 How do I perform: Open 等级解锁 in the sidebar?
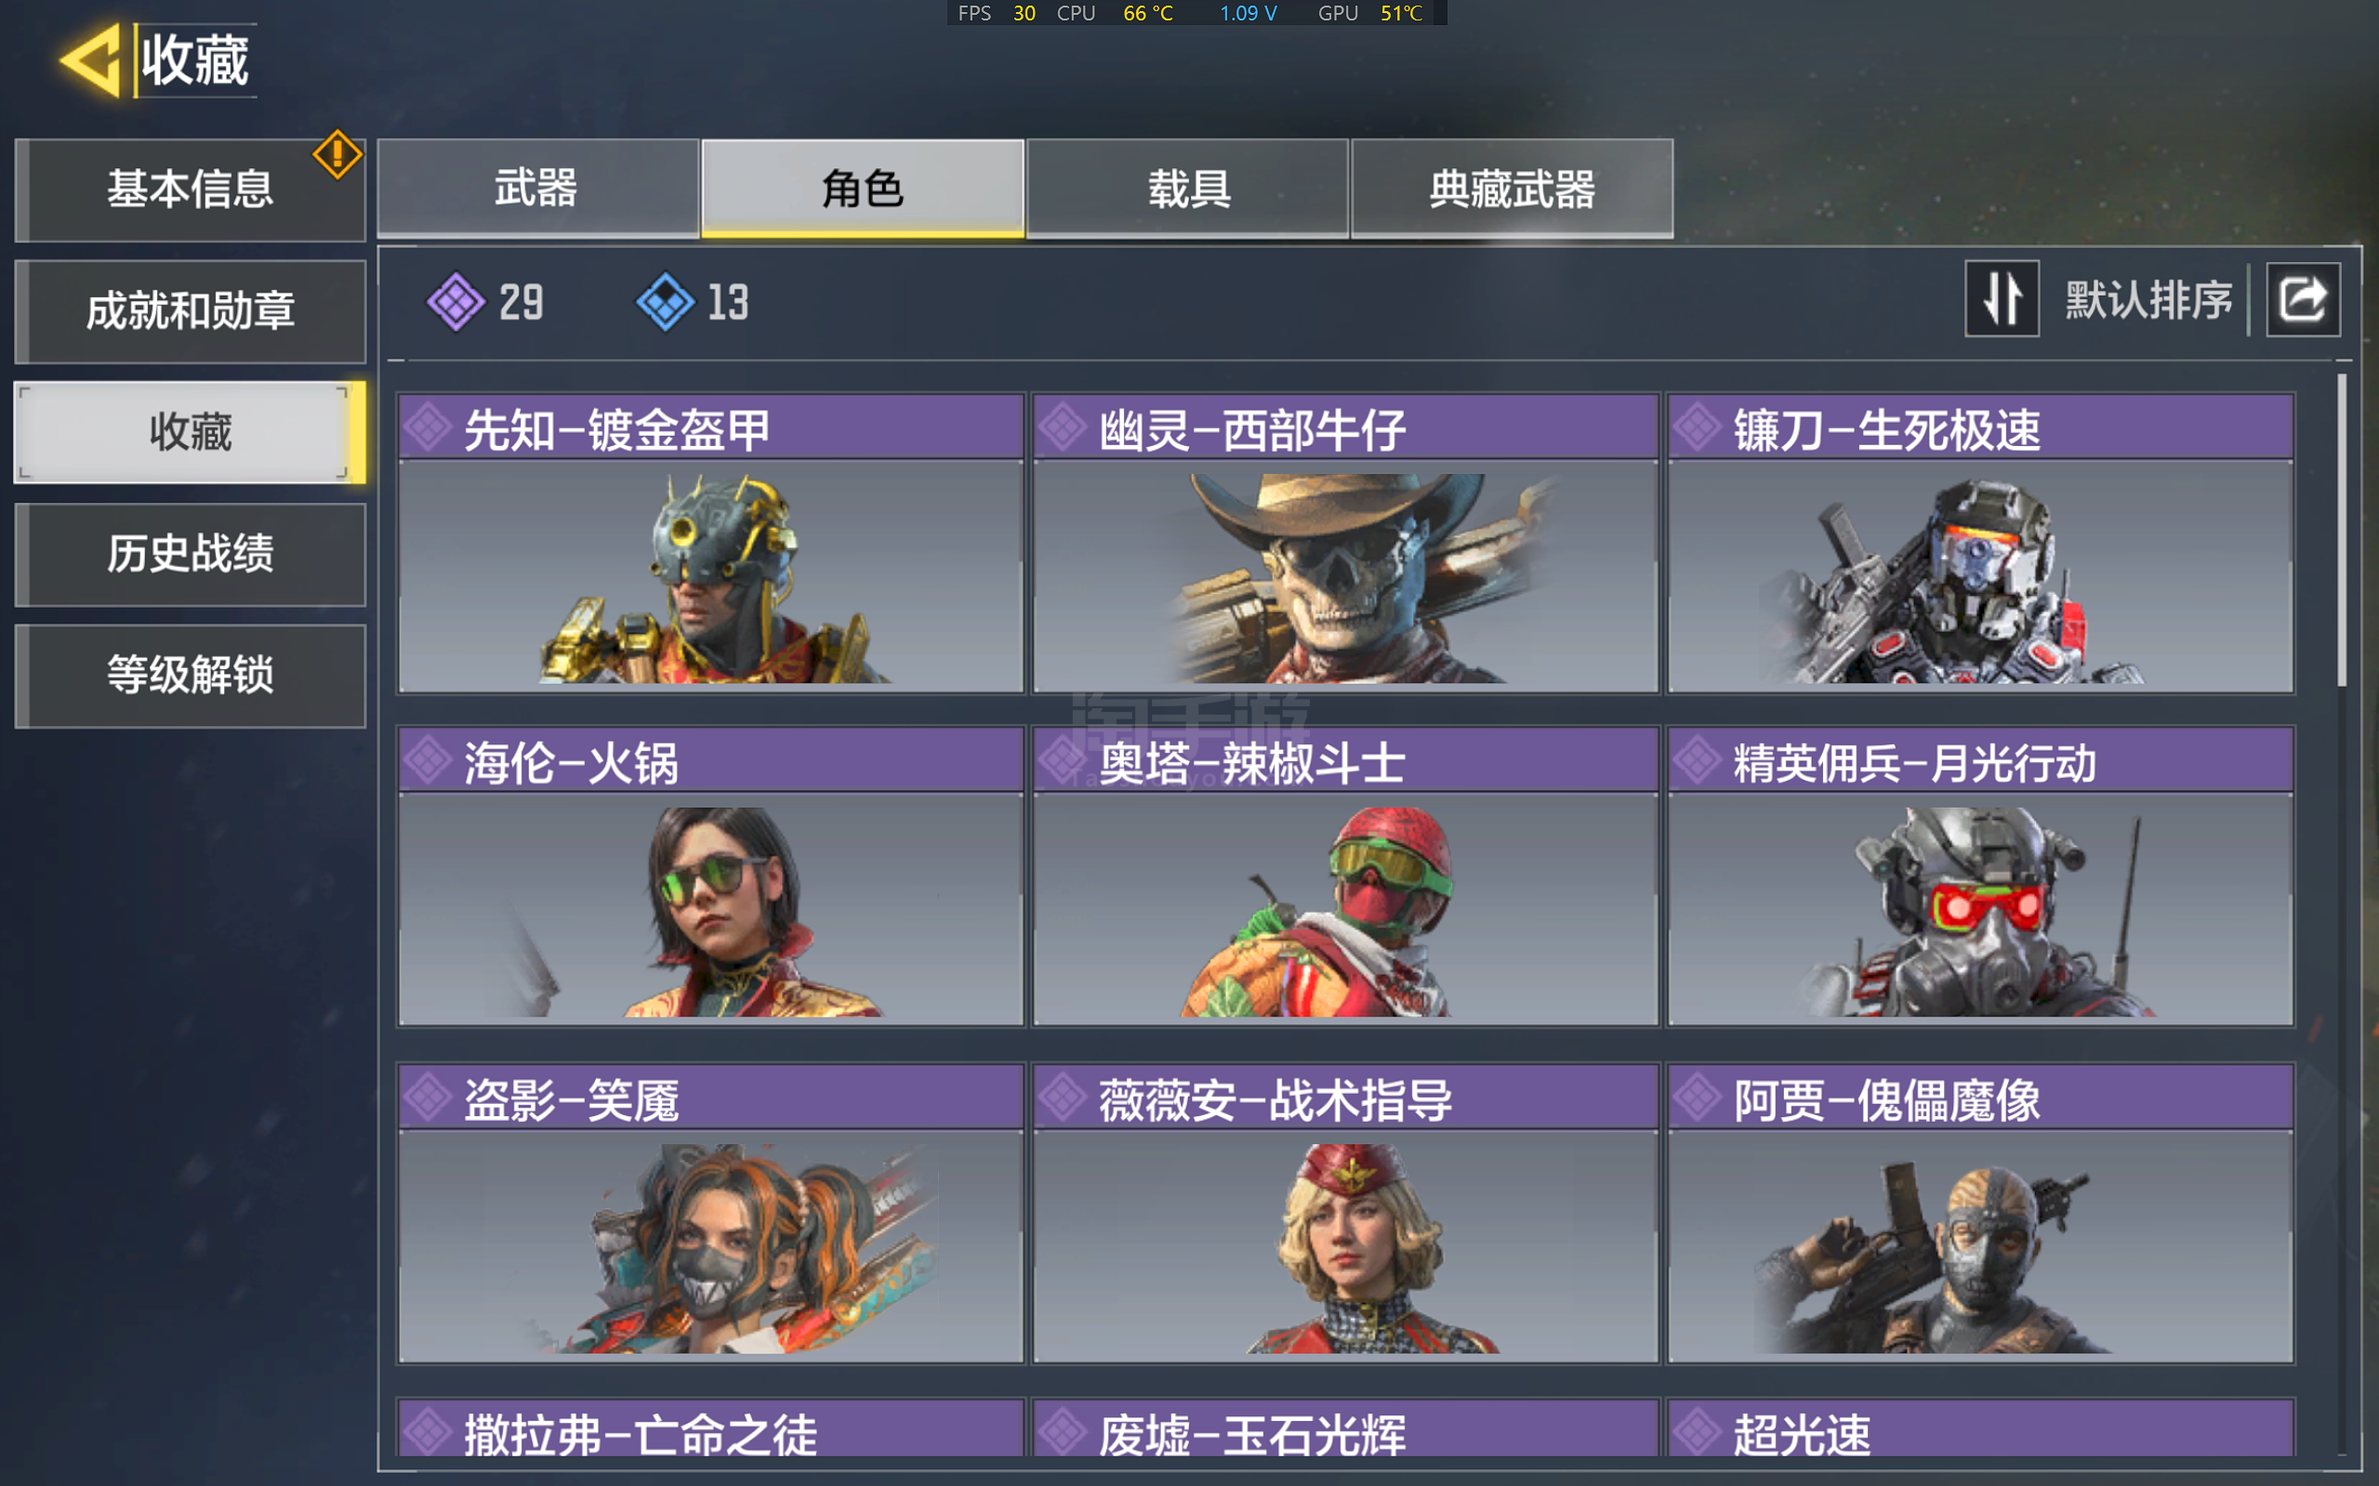190,677
